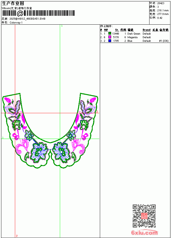This screenshot has width=171, height=238.
Task: Click the Brand column header
Action: (x=146, y=30)
